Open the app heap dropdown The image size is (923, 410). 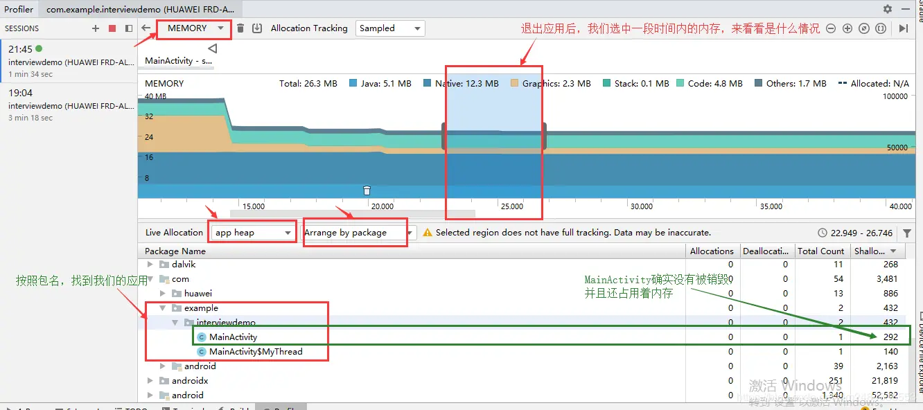(253, 233)
